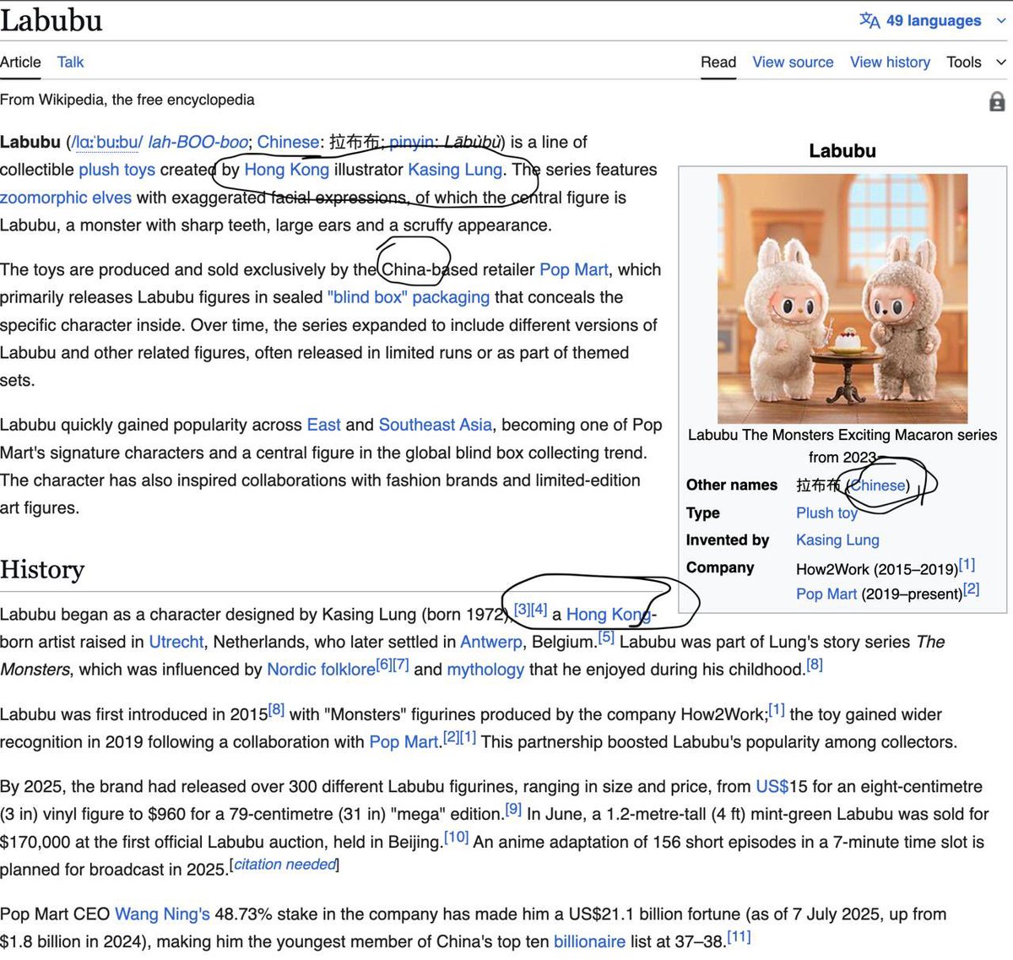Click the Hong Kong link in History paragraph

[608, 615]
